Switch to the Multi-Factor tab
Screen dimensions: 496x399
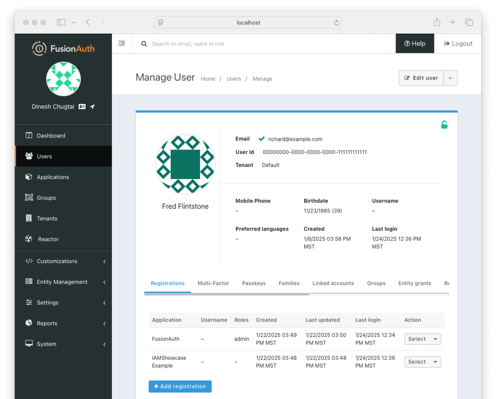click(x=213, y=283)
